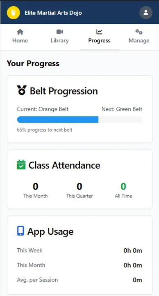Click the green All Time attendance count
Screen dimensions: 159x296
click(x=123, y=187)
